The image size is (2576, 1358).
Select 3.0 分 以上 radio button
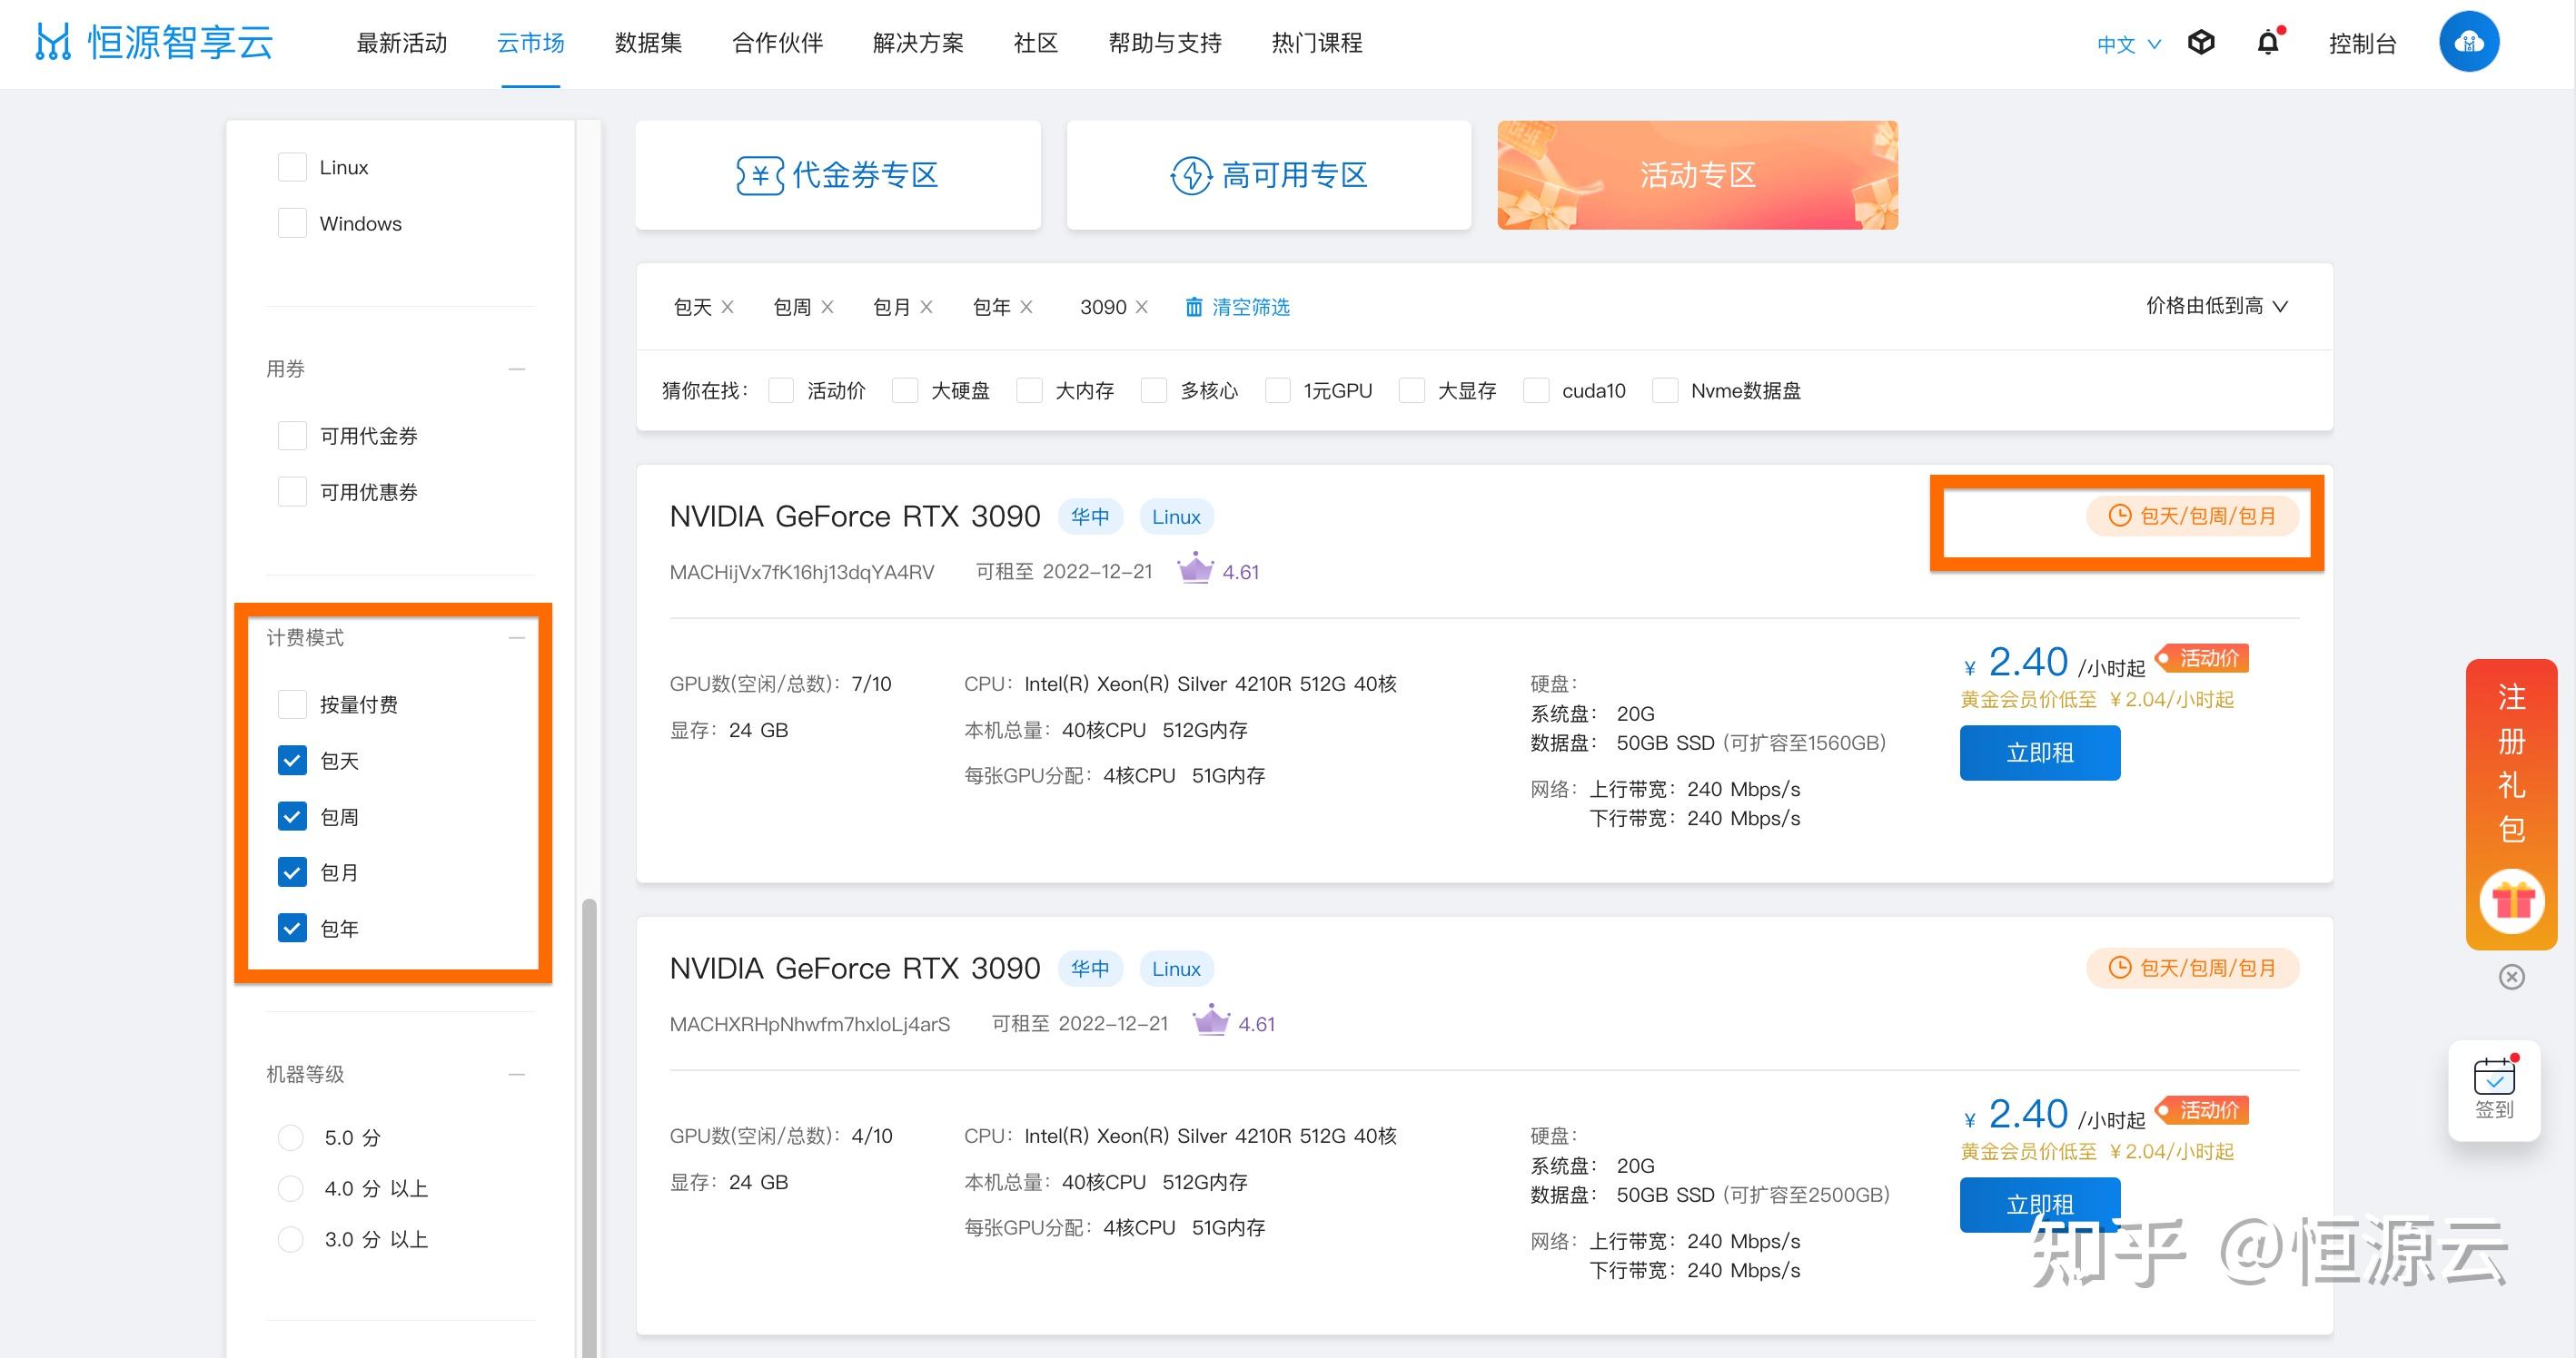pyautogui.click(x=290, y=1239)
